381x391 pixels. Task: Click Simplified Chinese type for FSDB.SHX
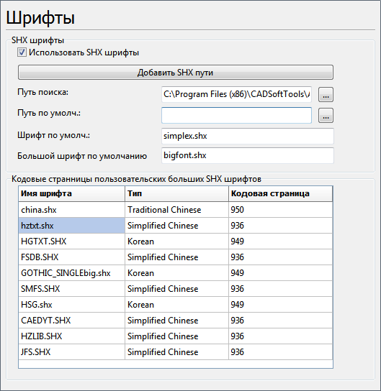pyautogui.click(x=176, y=257)
